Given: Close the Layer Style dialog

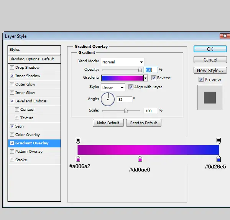Looking at the screenshot, I should pos(225,36).
